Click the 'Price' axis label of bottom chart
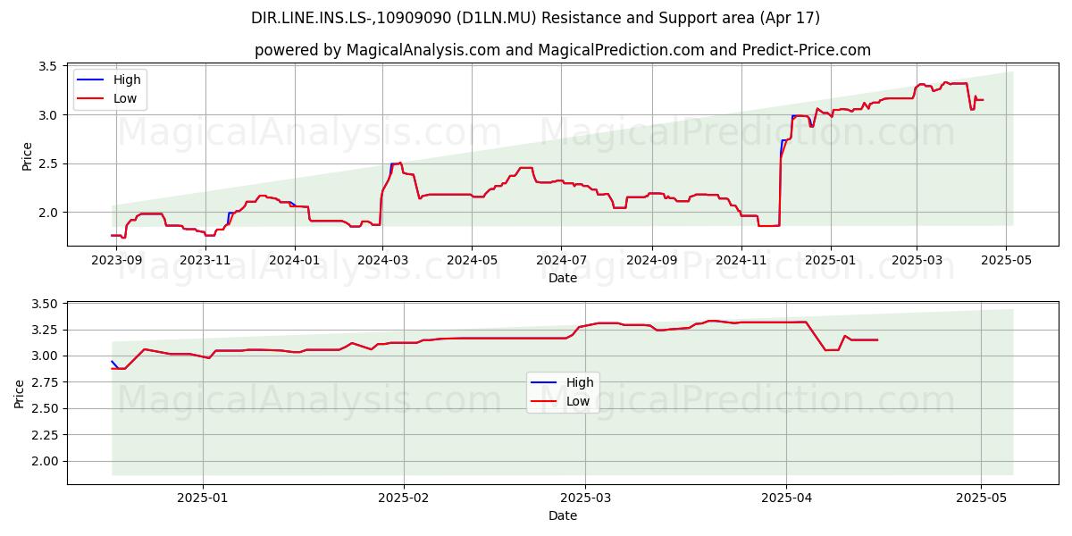The image size is (1072, 536). [20, 393]
